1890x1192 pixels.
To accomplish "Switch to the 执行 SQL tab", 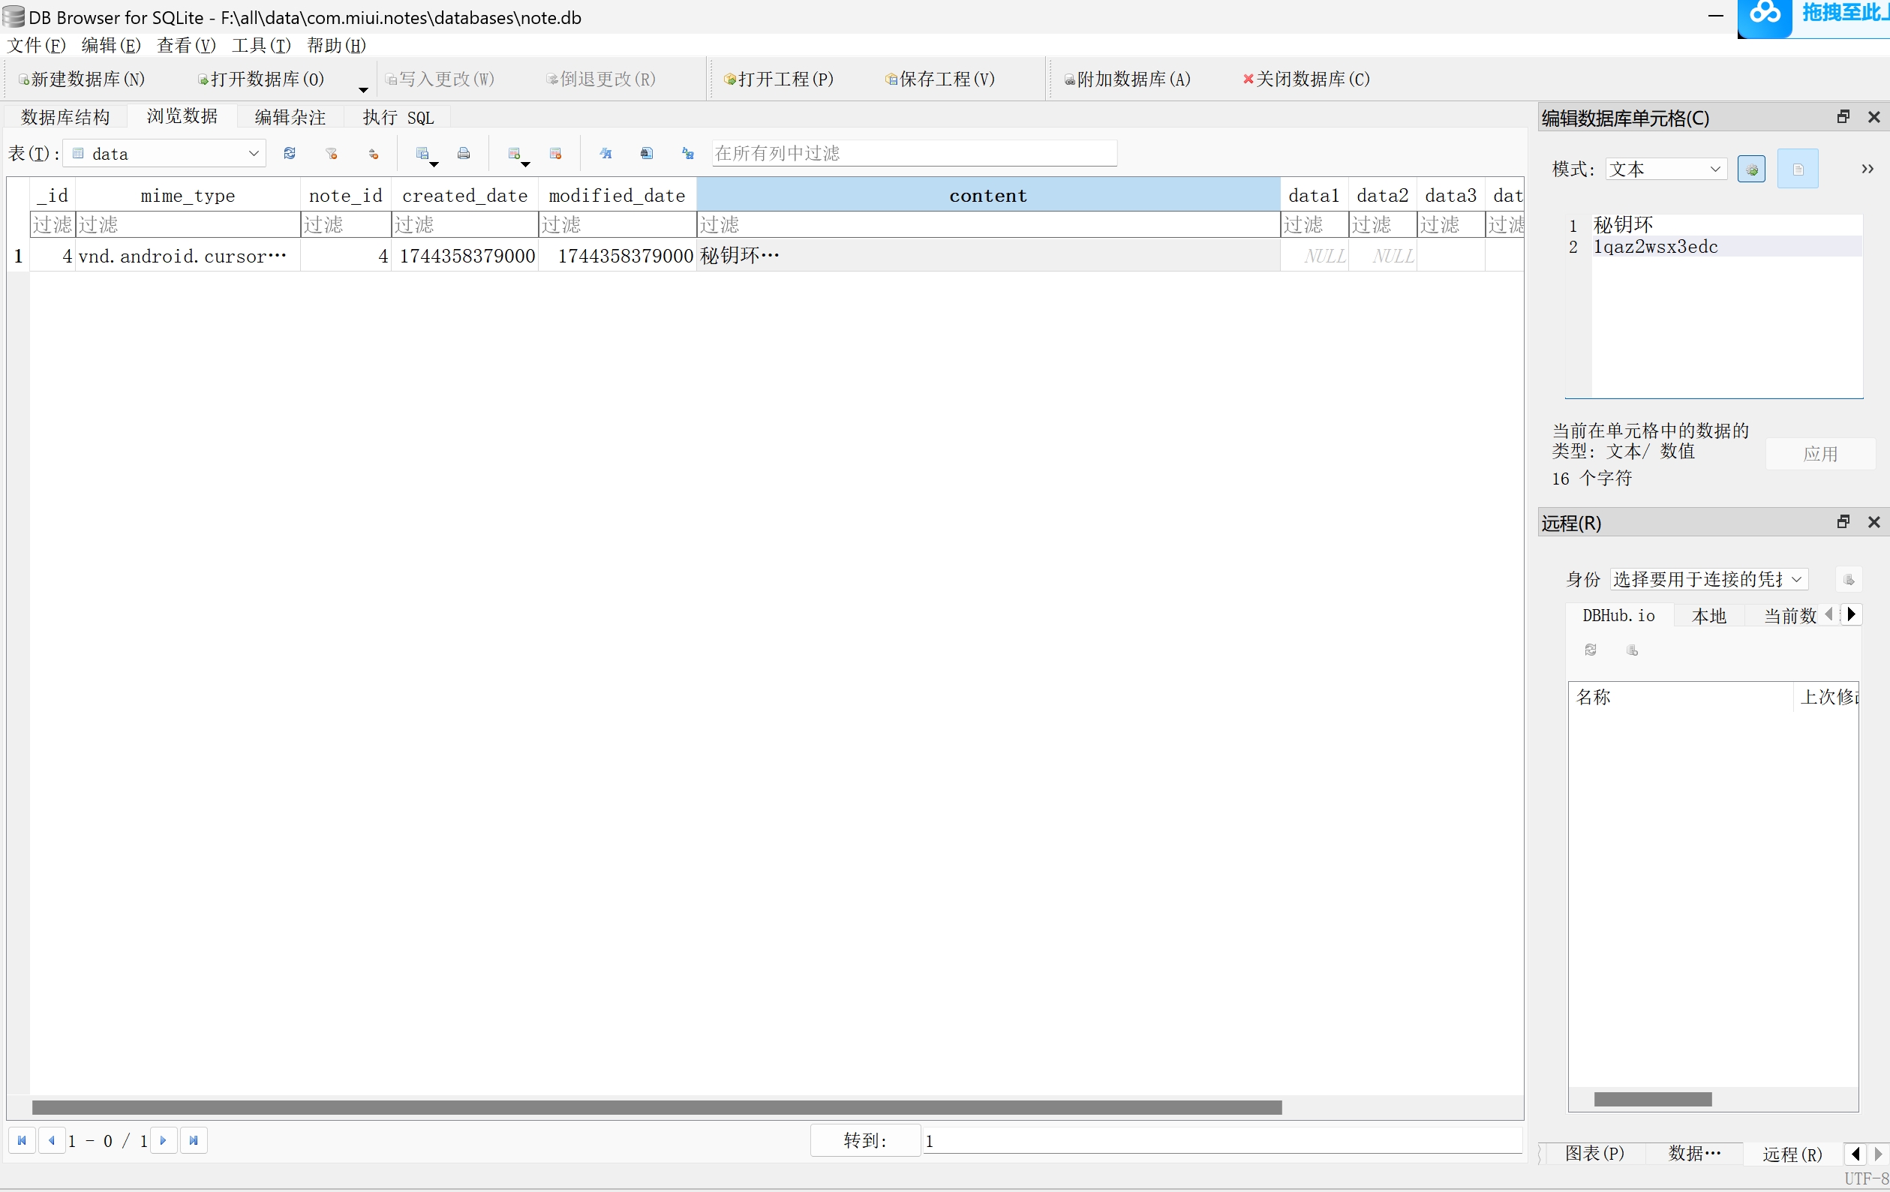I will click(x=398, y=118).
